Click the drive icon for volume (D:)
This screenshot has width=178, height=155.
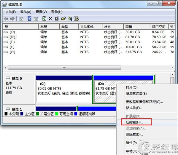6,37
